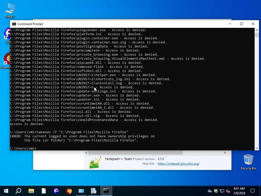261x196 pixels.
Task: Open File Explorer from the taskbar
Action: click(31, 191)
